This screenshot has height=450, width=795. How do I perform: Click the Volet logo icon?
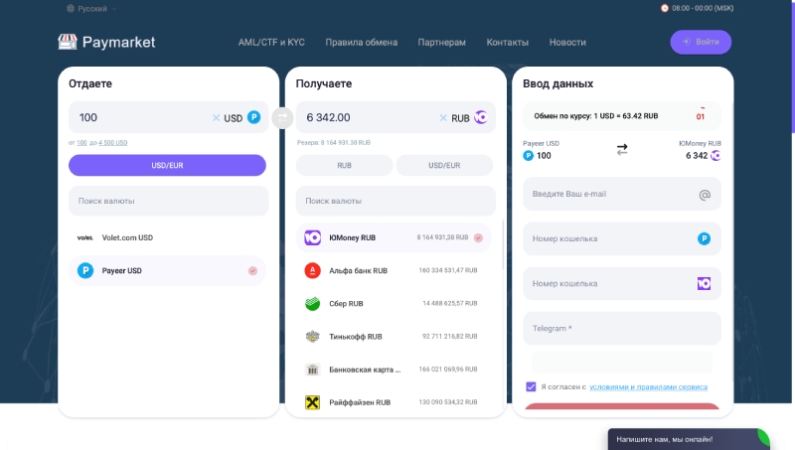(85, 237)
